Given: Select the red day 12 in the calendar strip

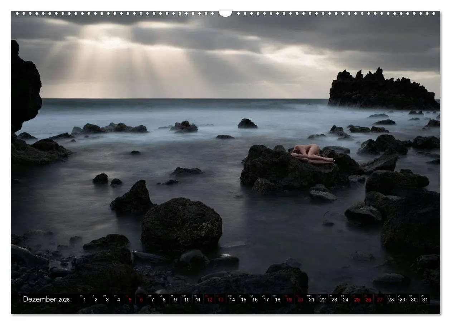Looking at the screenshot, I should pyautogui.click(x=209, y=299).
